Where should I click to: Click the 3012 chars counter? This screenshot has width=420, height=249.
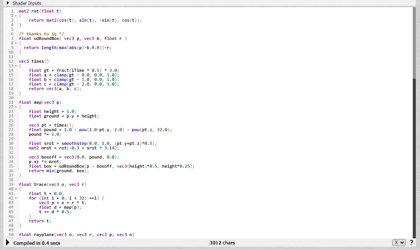[x=222, y=243]
